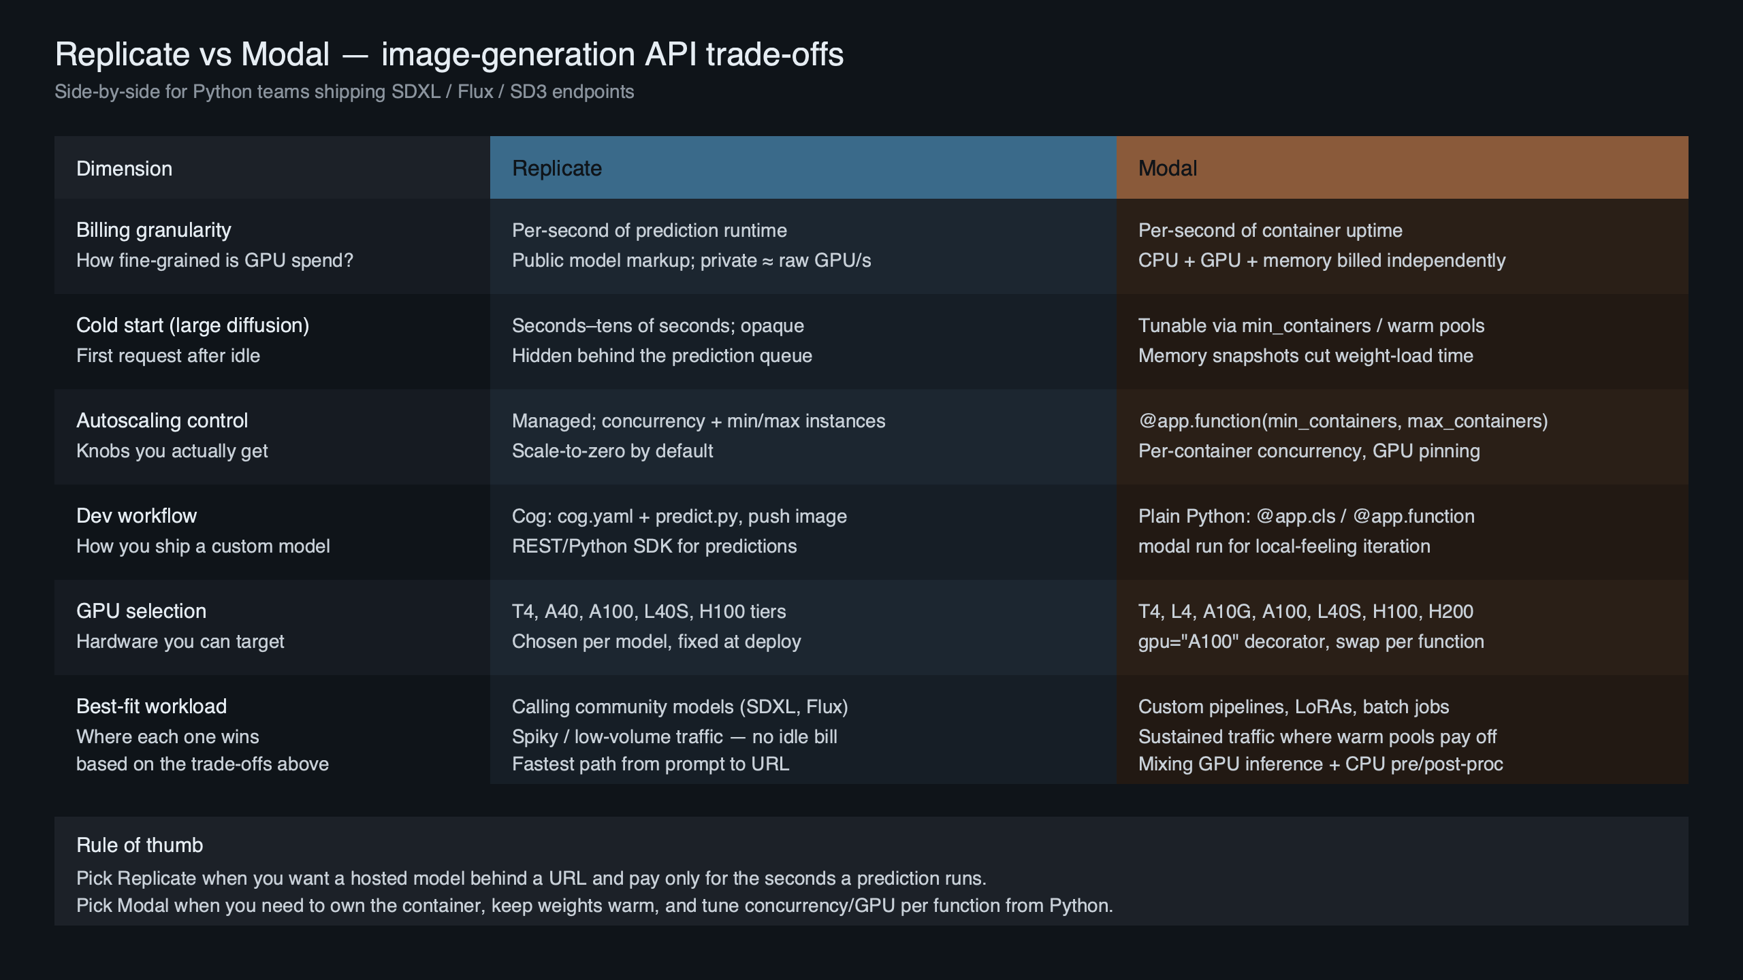Select the Billing granularity row label

pyautogui.click(x=153, y=230)
